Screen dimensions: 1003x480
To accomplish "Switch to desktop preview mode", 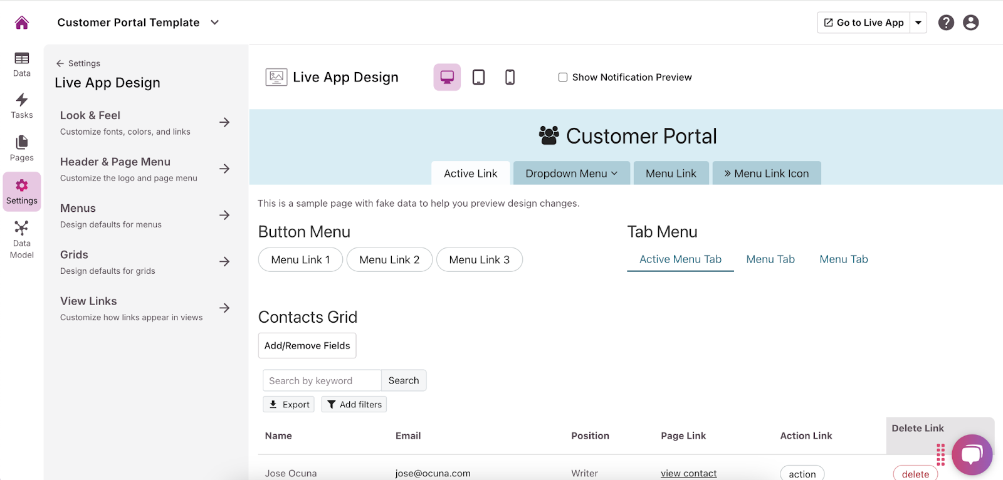I will pos(447,77).
